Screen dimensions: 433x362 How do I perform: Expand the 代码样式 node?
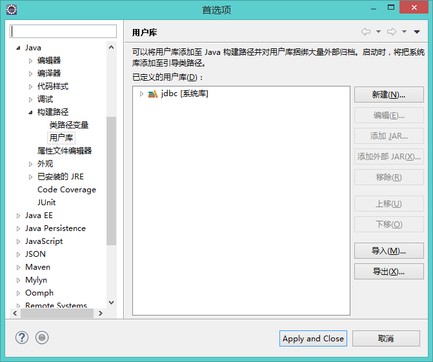tap(31, 86)
